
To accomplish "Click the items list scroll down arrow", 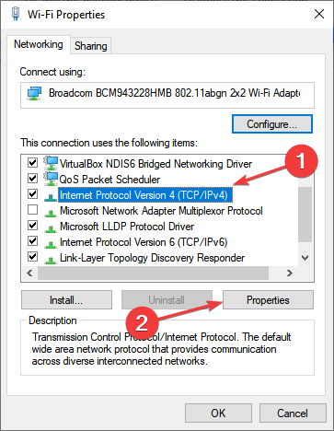I will click(305, 258).
